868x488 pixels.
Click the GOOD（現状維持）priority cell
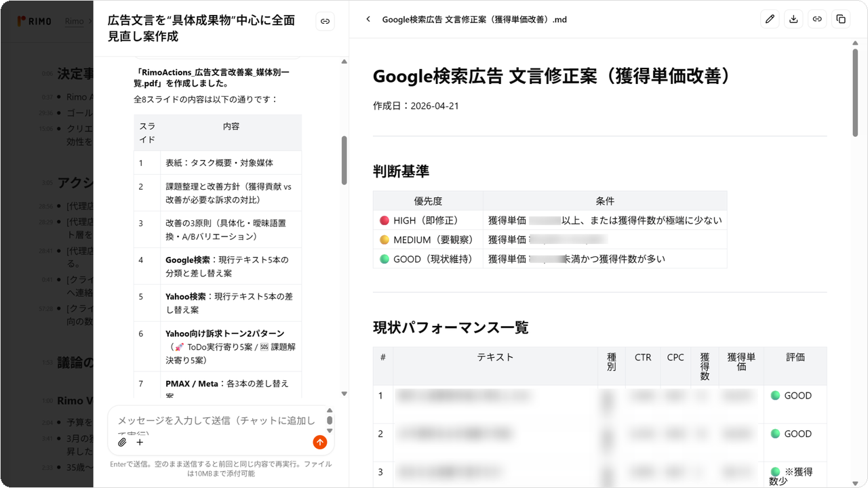(428, 258)
